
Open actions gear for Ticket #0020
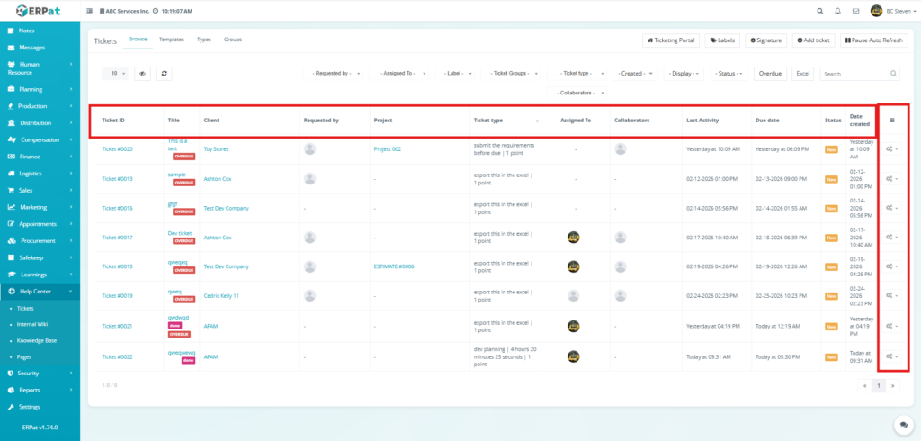[891, 149]
